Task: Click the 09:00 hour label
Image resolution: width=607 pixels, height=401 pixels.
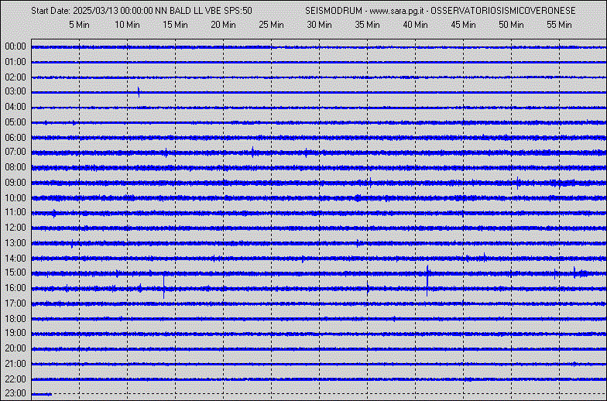Action: tap(15, 183)
